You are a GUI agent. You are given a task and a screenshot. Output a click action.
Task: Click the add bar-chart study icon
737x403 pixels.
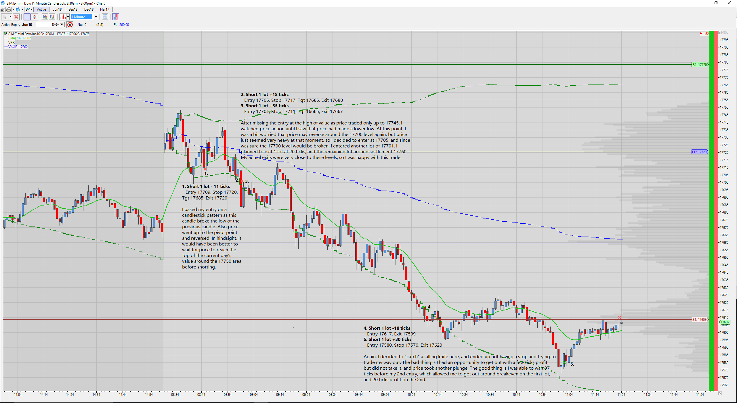[52, 17]
